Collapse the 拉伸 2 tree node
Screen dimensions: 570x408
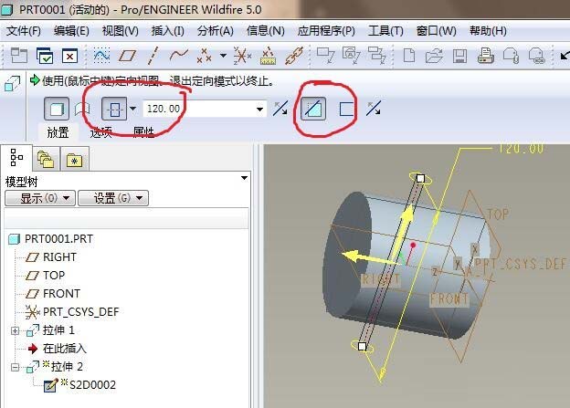[x=15, y=367]
